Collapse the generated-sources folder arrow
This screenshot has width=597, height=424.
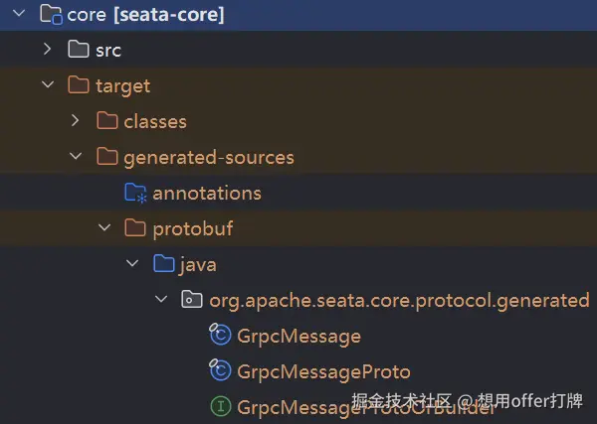tap(76, 157)
